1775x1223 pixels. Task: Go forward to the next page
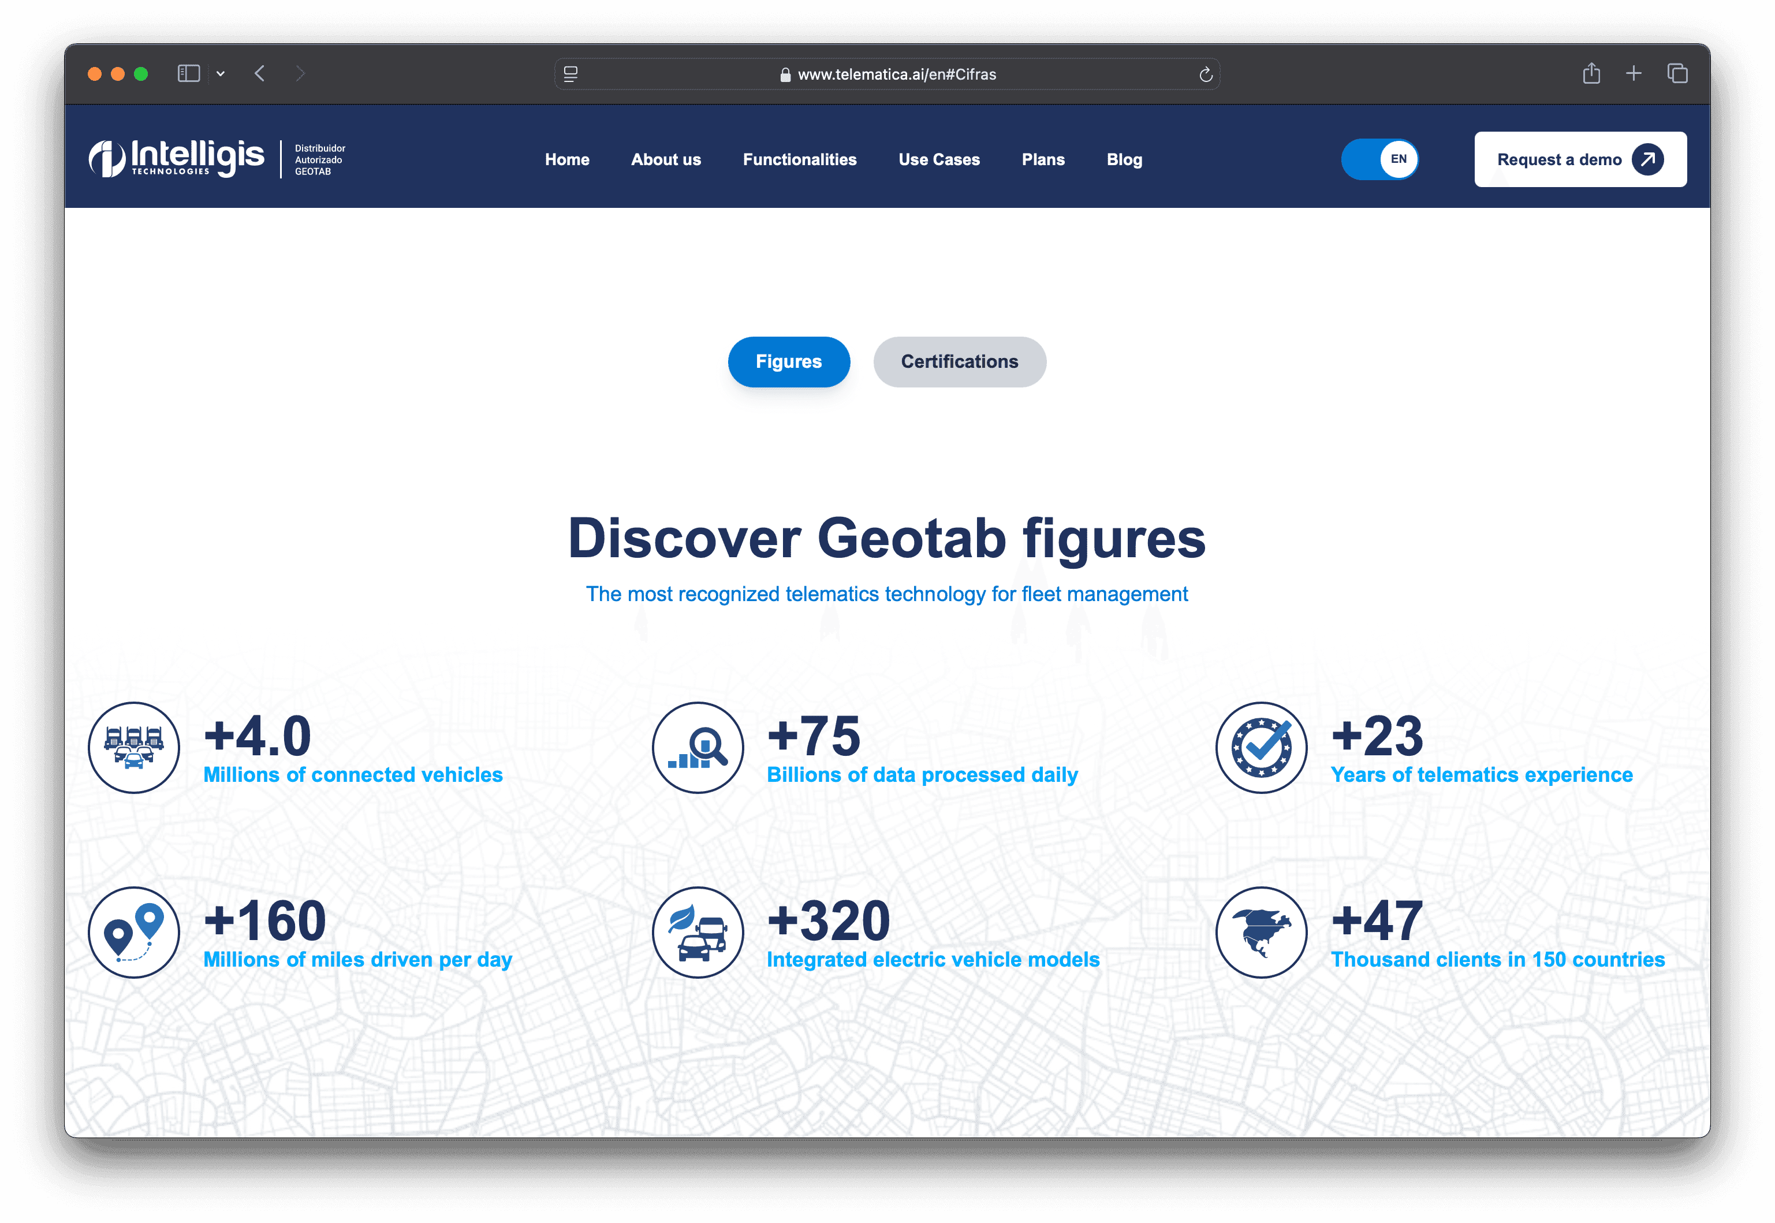point(300,73)
